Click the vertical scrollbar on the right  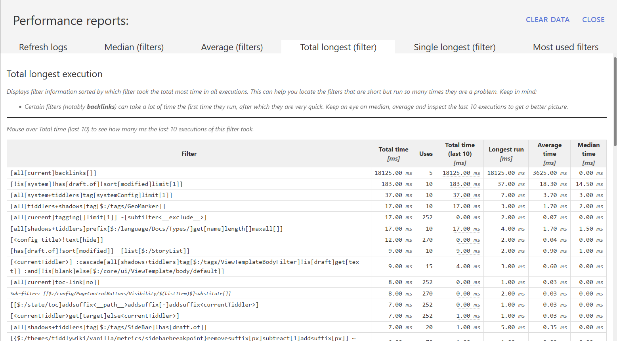[615, 101]
